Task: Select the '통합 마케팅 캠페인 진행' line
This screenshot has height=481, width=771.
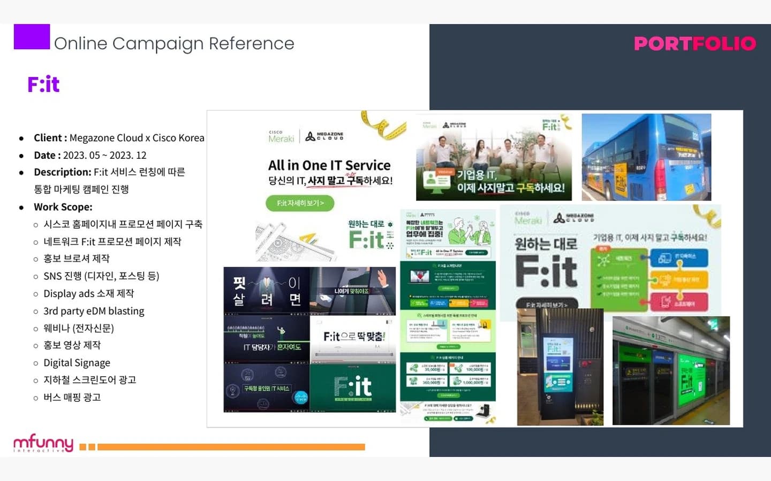Action: pyautogui.click(x=81, y=189)
